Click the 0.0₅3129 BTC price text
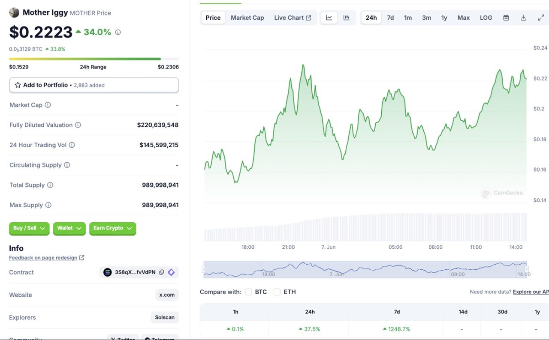549x340 pixels. (26, 49)
